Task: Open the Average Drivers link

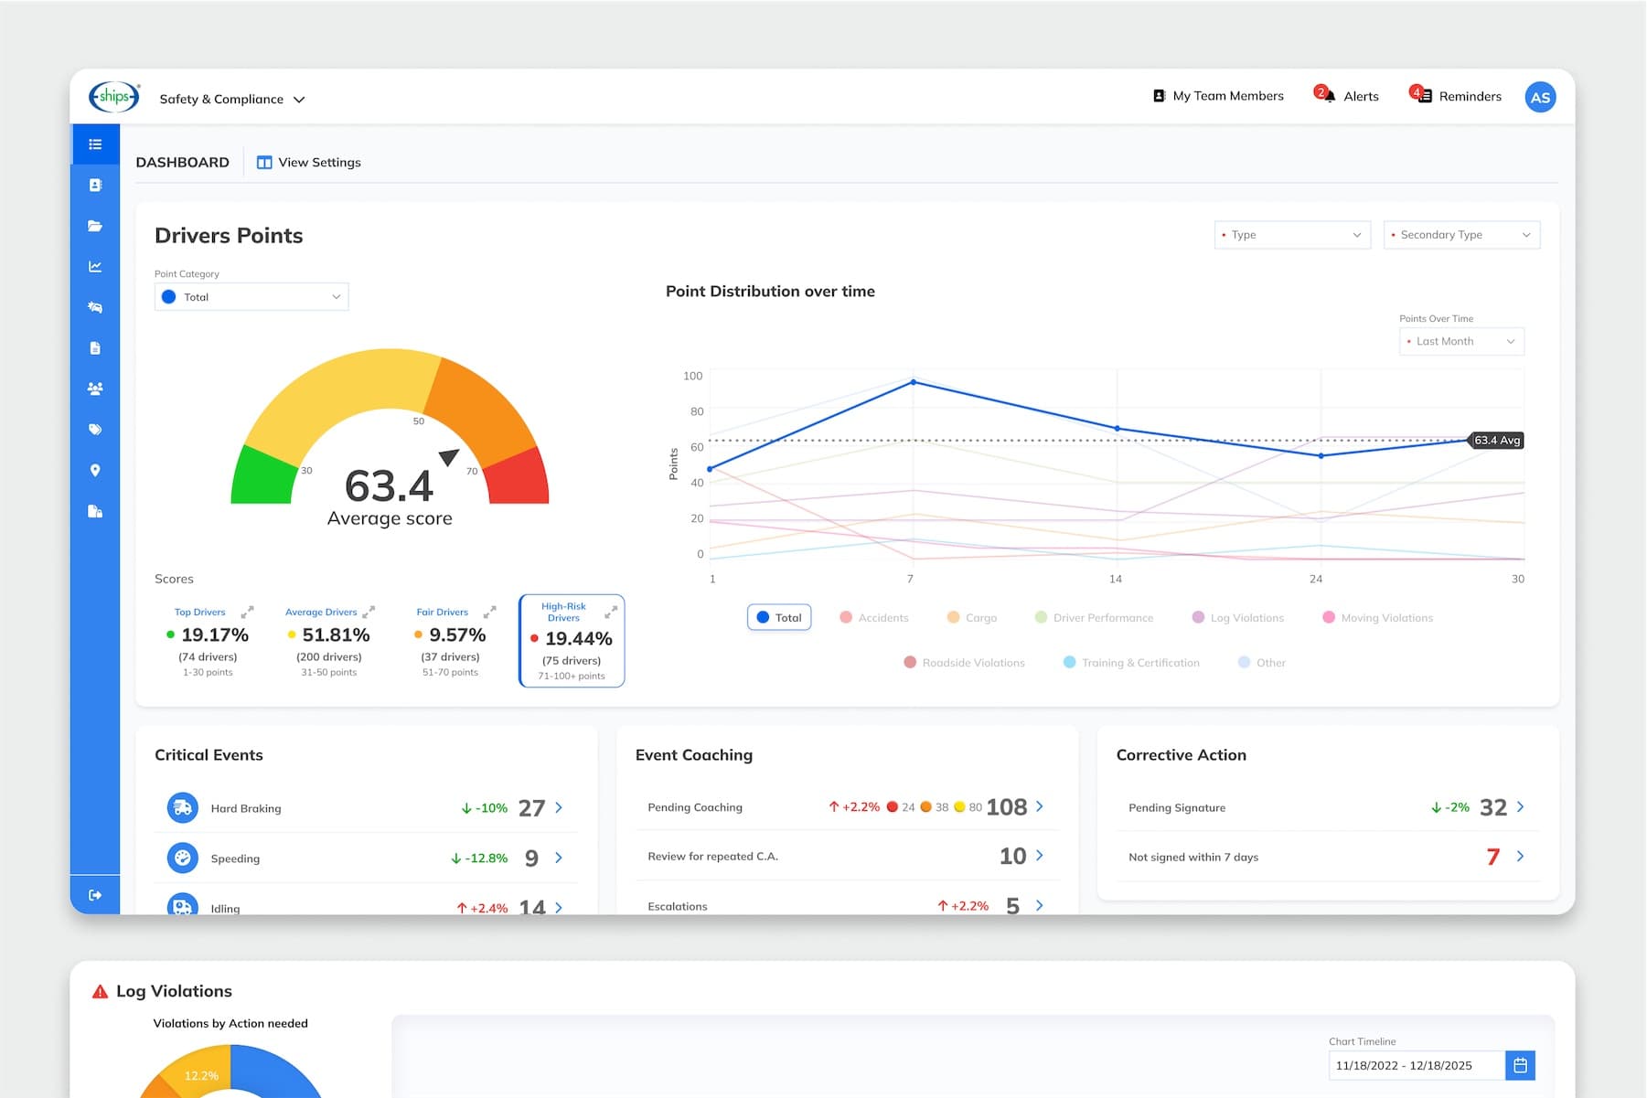Action: pos(321,612)
